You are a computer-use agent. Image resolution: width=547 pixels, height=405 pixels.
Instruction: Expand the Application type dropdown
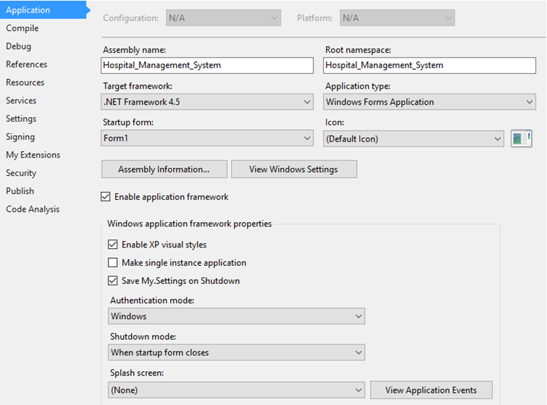[429, 102]
